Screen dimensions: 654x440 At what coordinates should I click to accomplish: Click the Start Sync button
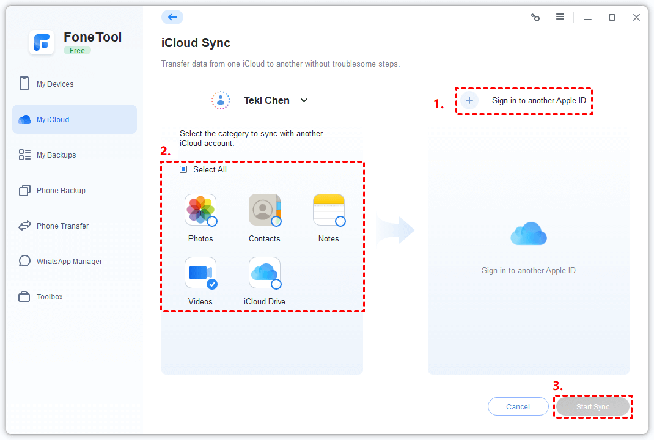point(593,406)
